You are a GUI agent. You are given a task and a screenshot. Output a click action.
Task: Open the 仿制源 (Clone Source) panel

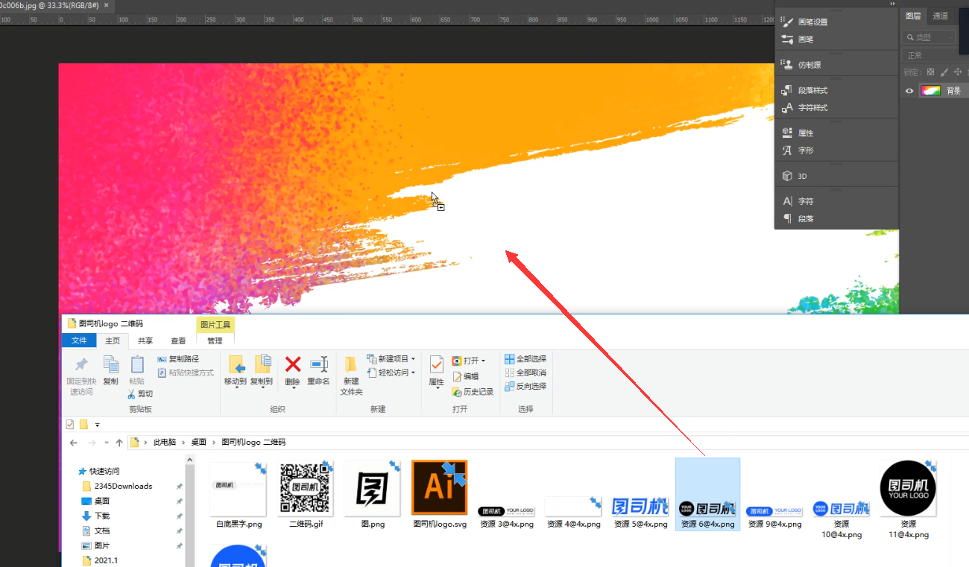click(x=801, y=65)
